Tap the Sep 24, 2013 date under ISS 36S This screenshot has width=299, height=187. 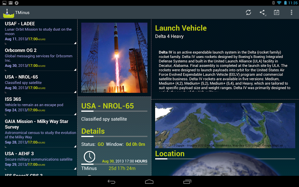click(x=25, y=110)
